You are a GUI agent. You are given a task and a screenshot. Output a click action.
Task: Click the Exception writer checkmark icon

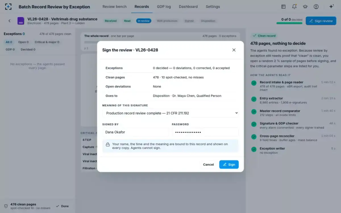pyautogui.click(x=254, y=149)
